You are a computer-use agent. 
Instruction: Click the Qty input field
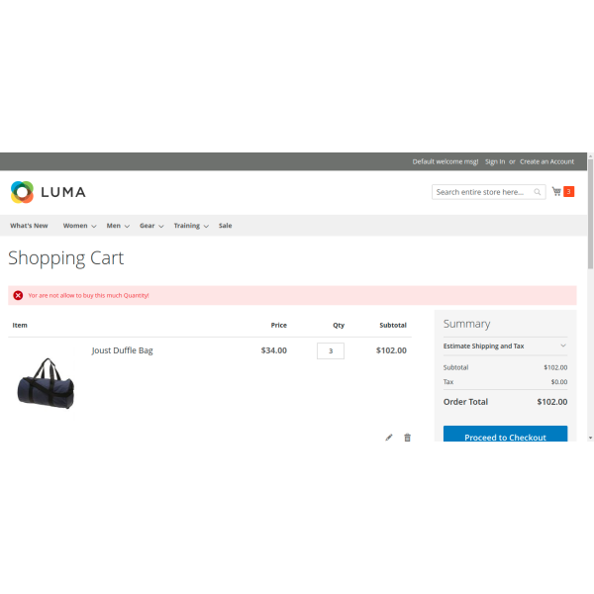click(x=331, y=350)
